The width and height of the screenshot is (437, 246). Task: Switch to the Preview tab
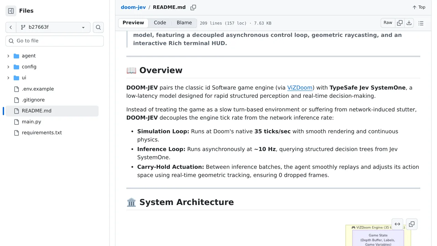133,23
